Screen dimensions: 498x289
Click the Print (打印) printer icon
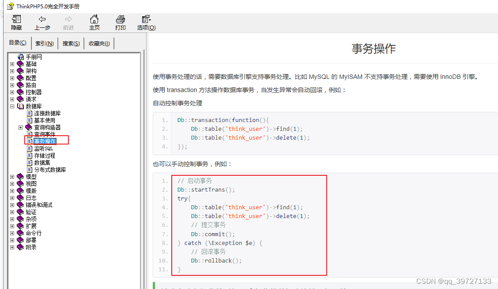(121, 19)
